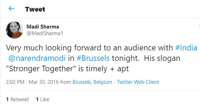The image size is (200, 105).
Task: Show who liked via 1 Like
Action: 43,99
